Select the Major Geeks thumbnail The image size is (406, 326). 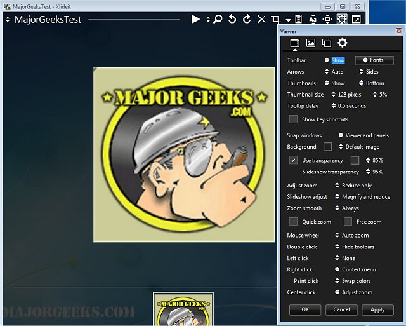[x=183, y=309]
